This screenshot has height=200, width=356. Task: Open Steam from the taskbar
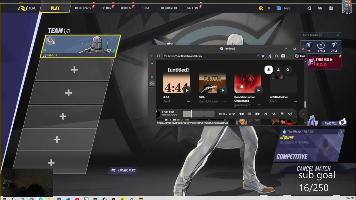(x=104, y=199)
